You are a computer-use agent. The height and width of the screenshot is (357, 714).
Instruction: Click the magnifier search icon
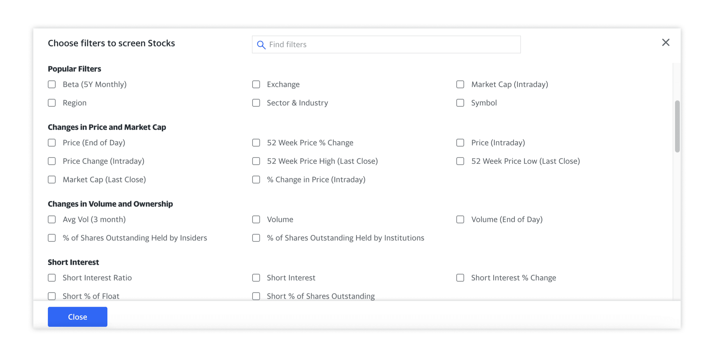[x=261, y=45]
